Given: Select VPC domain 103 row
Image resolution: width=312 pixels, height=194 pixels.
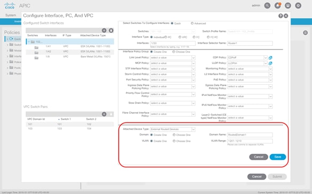Looking at the screenshot, I should (x=69, y=128).
